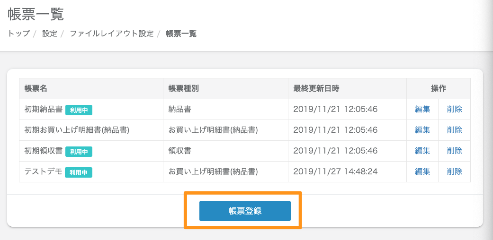Click the 帳票名 column header
This screenshot has width=493, height=240.
point(36,88)
